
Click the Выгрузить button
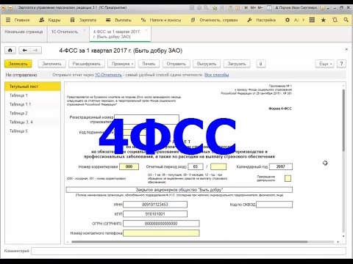(207, 64)
